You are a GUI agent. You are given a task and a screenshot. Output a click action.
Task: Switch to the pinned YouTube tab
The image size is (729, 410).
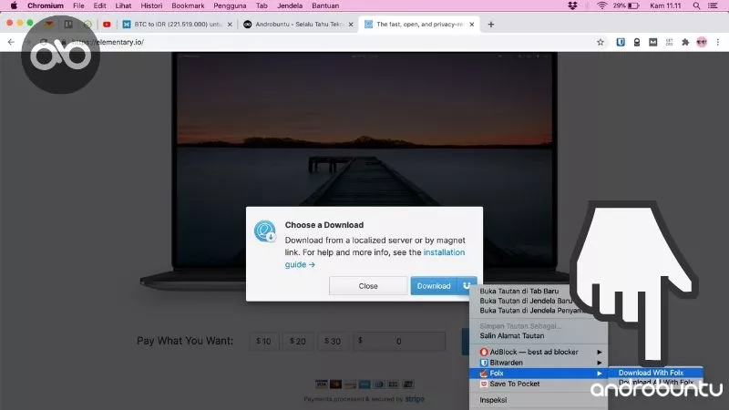pyautogui.click(x=107, y=25)
